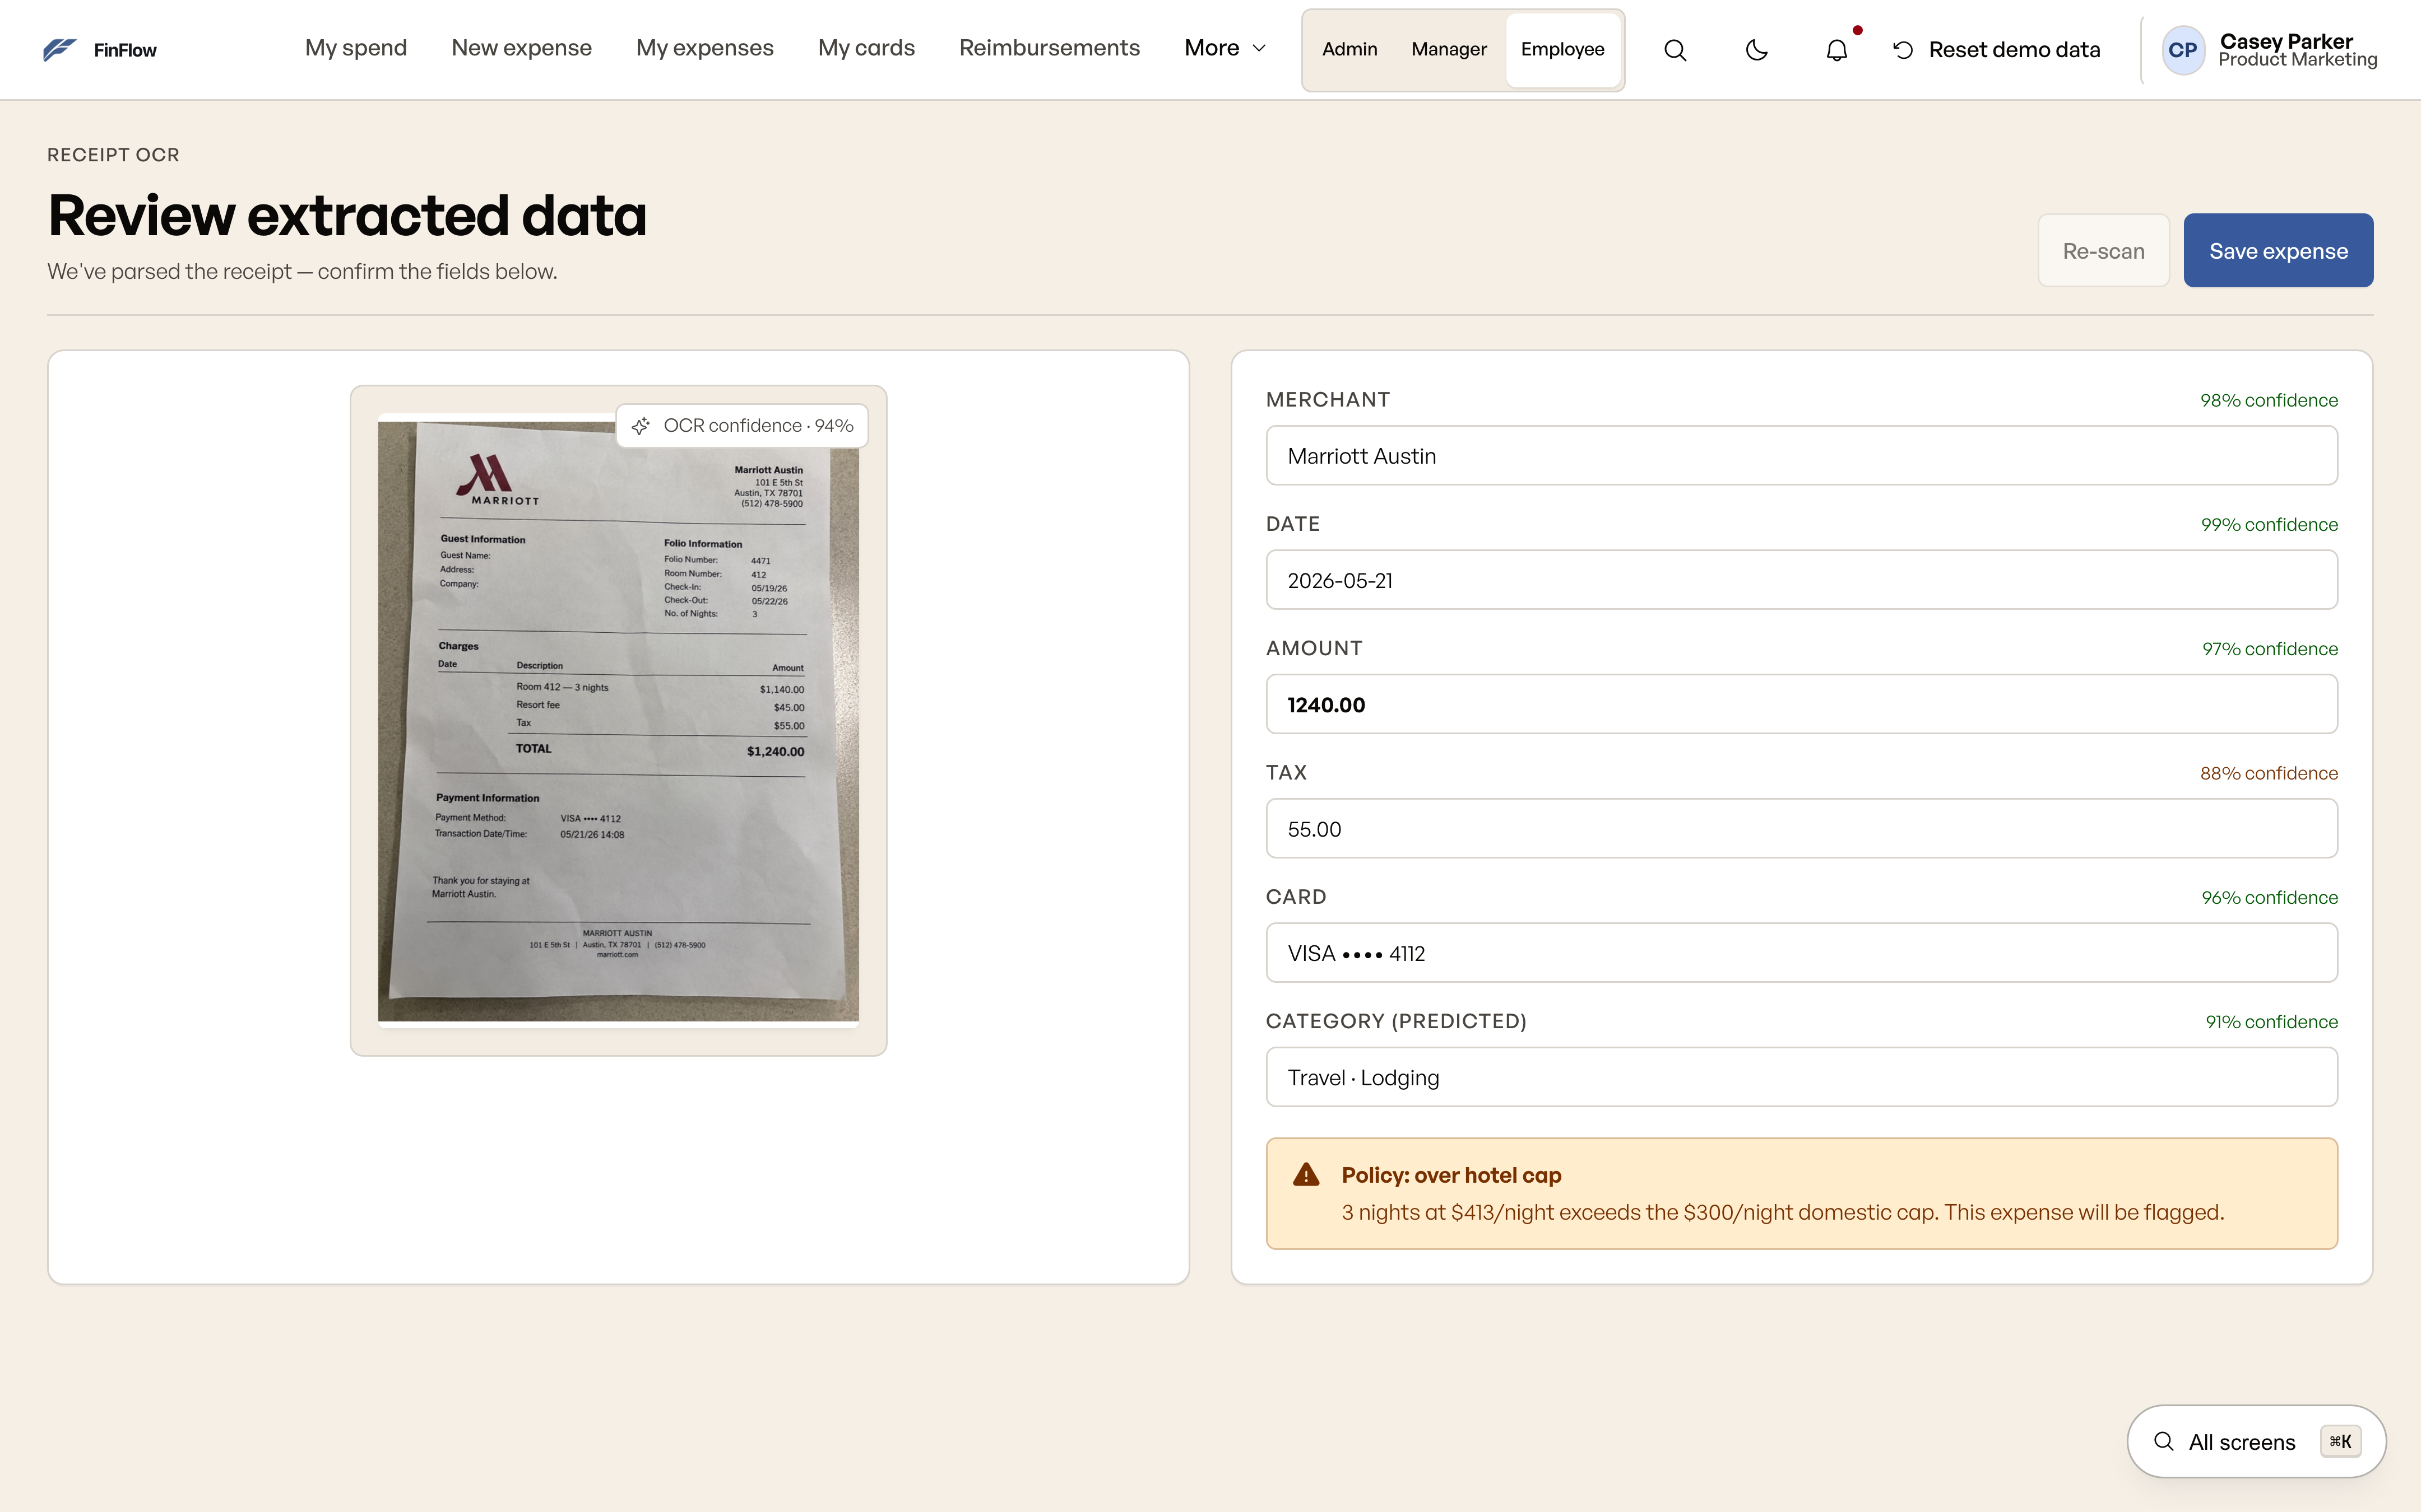Open the All screens launcher
The height and width of the screenshot is (1512, 2421).
point(2256,1441)
